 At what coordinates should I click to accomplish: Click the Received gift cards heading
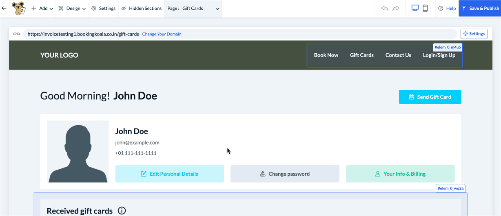[x=80, y=211]
